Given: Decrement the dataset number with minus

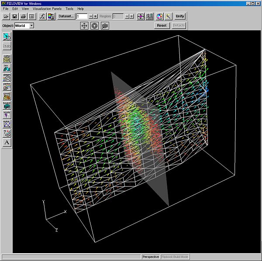Looking at the screenshot, I should [91, 16].
